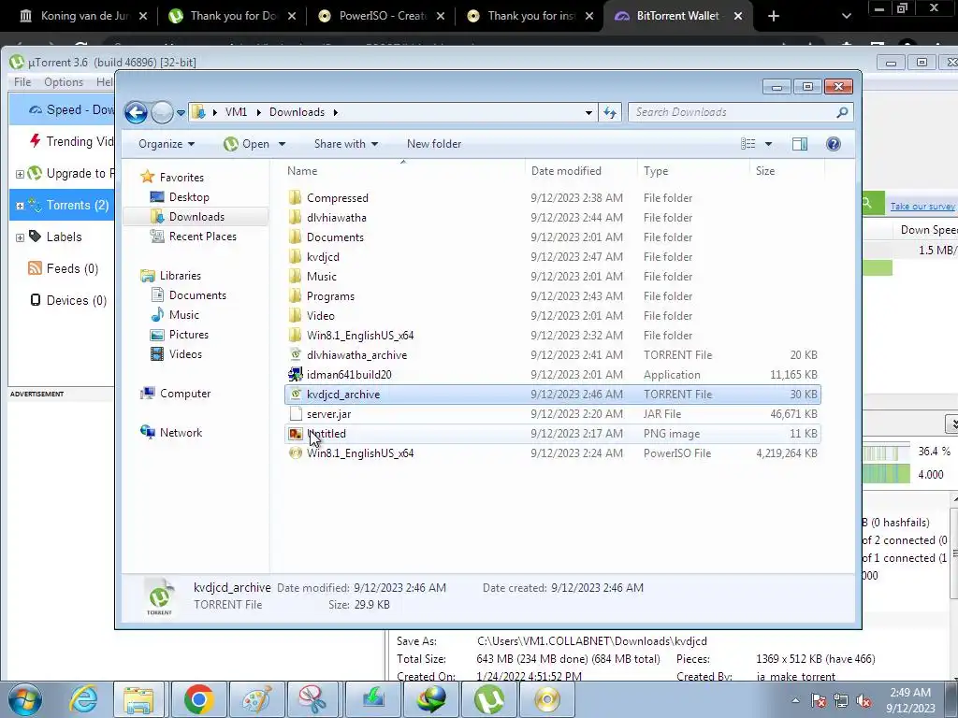Switch to Koning van de Jungle tab

(83, 16)
